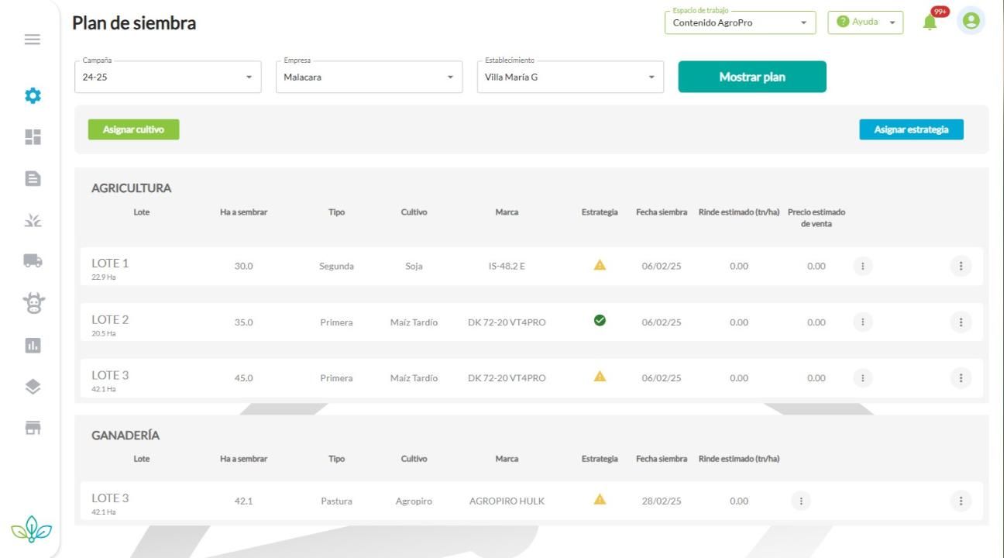Click the 35.0 hectares value
Viewport: 1007px width, 558px height.
tap(244, 322)
